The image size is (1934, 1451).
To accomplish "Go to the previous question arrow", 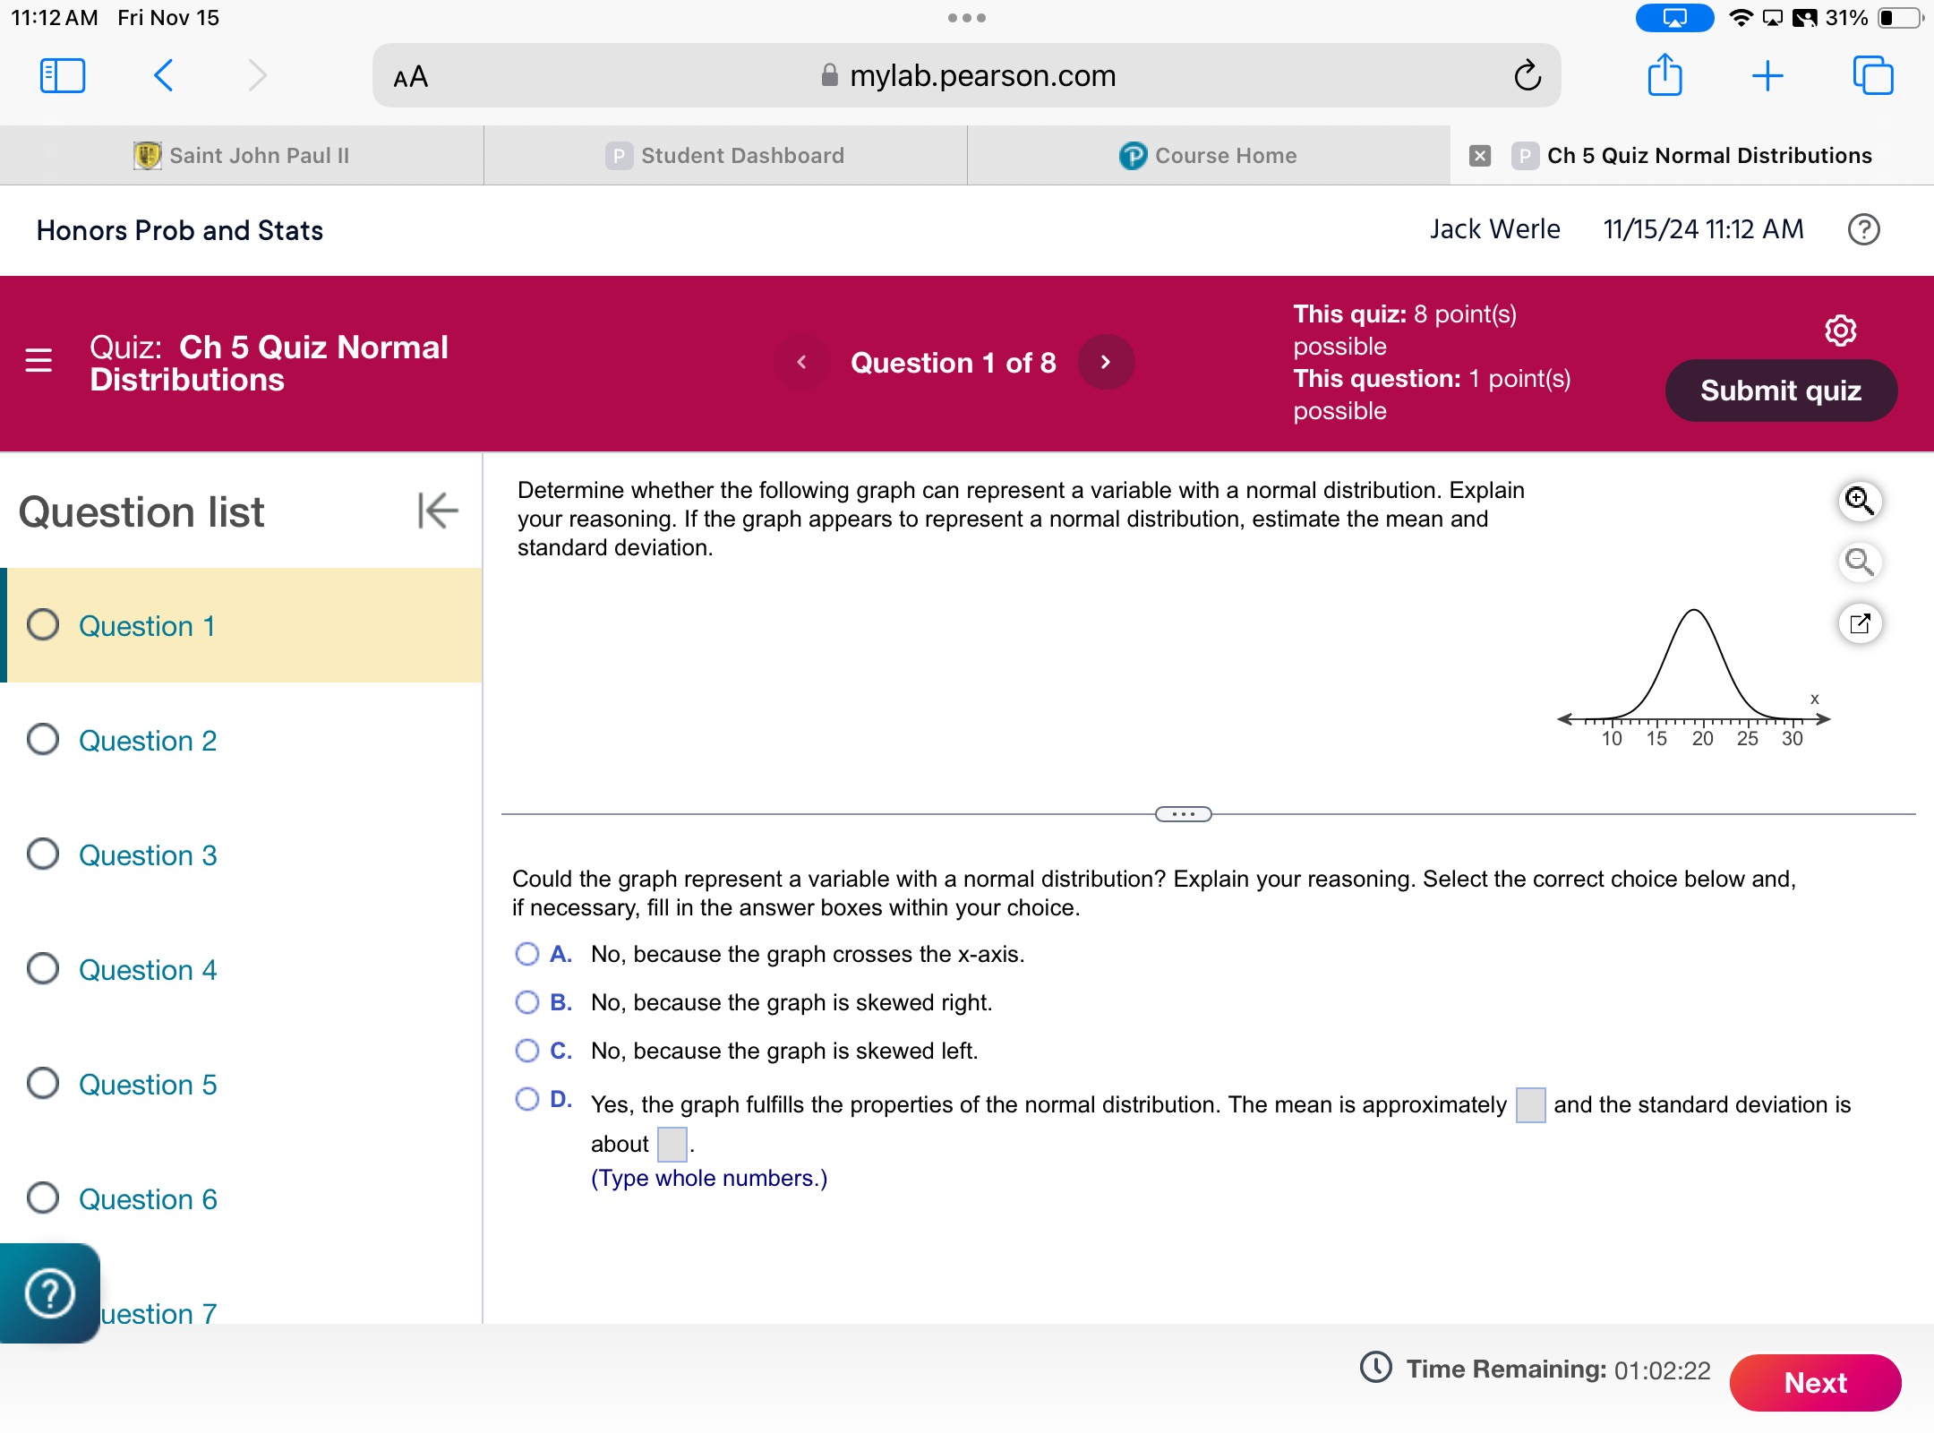I will tap(801, 362).
